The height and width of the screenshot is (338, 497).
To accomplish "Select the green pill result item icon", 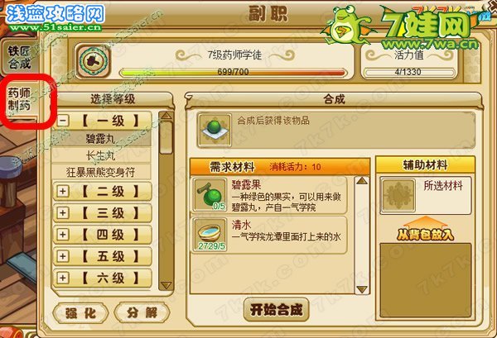I will tap(215, 131).
